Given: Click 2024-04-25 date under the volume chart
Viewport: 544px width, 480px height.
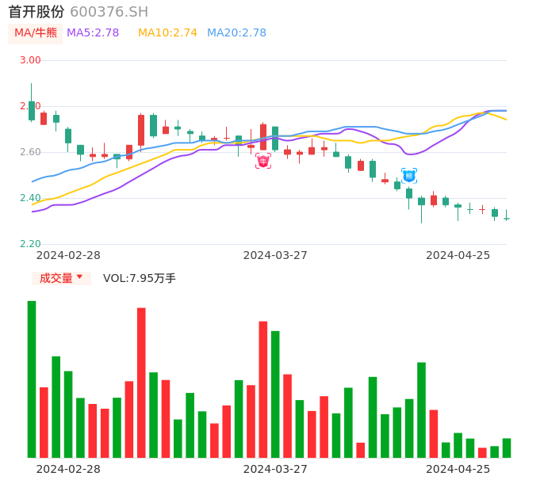Looking at the screenshot, I should click(x=458, y=469).
